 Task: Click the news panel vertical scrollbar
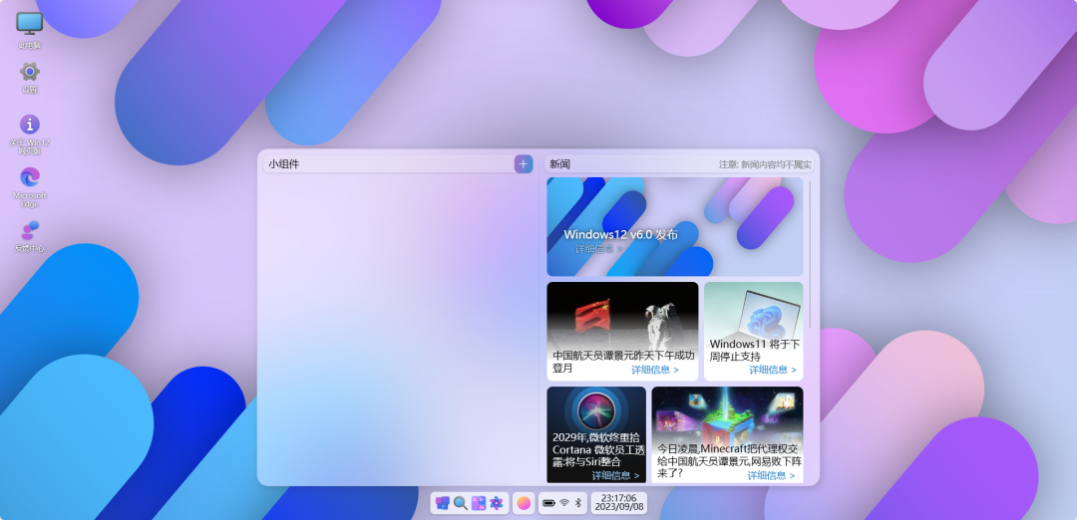tap(811, 254)
